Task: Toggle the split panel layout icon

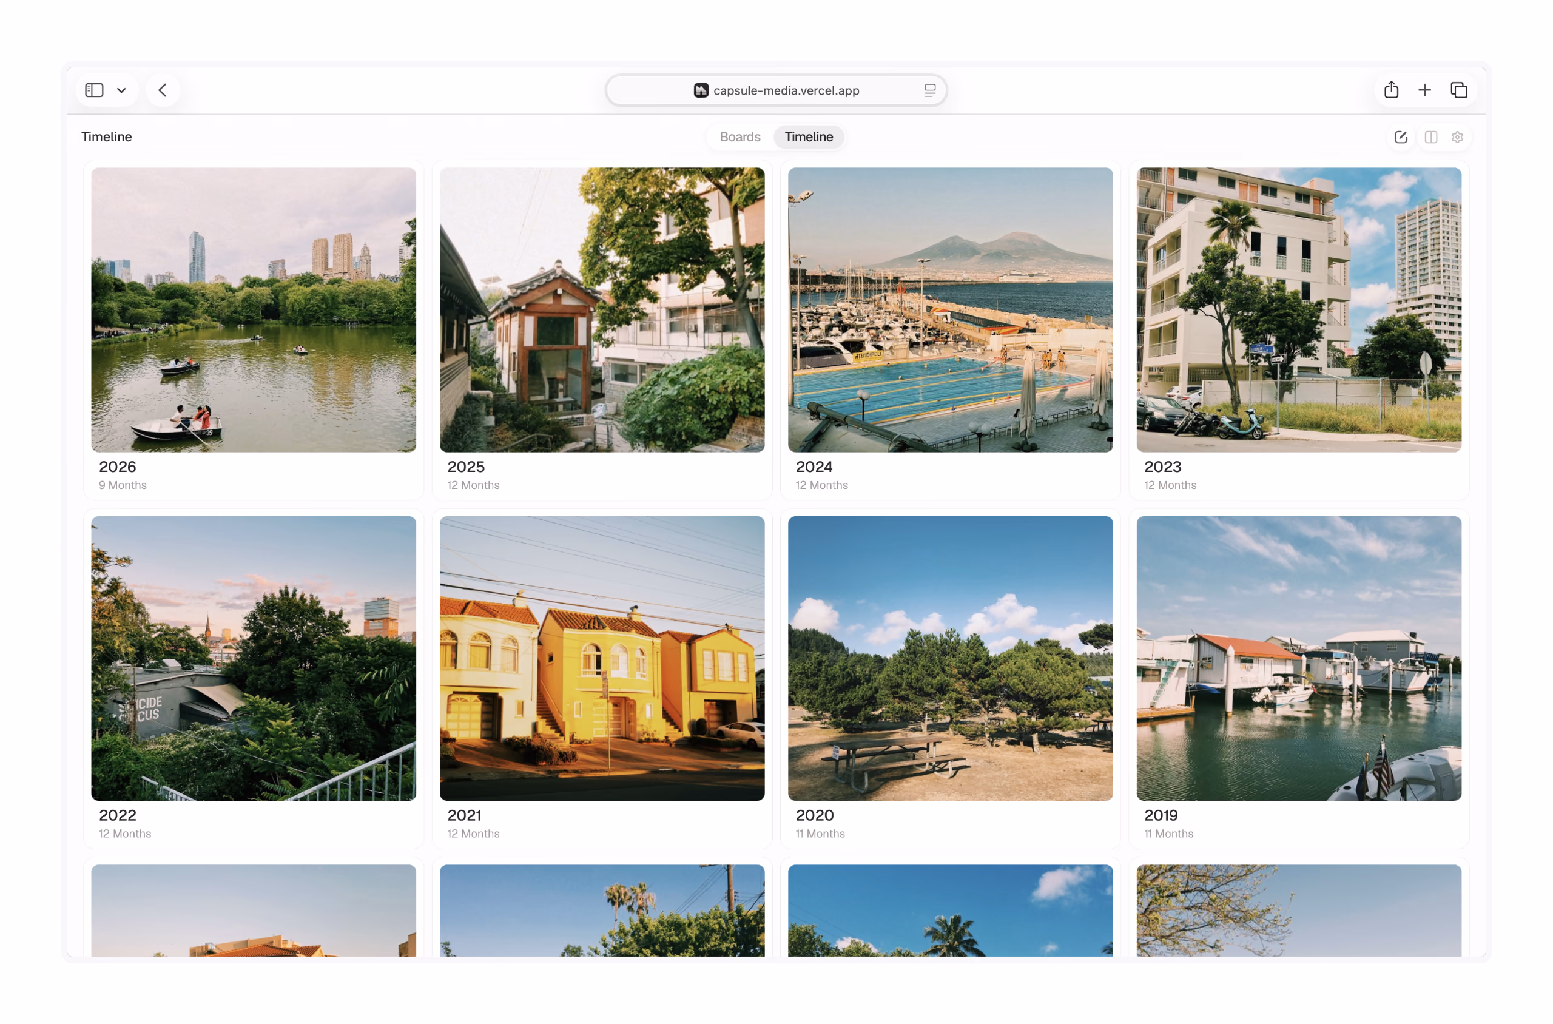Action: tap(1430, 137)
